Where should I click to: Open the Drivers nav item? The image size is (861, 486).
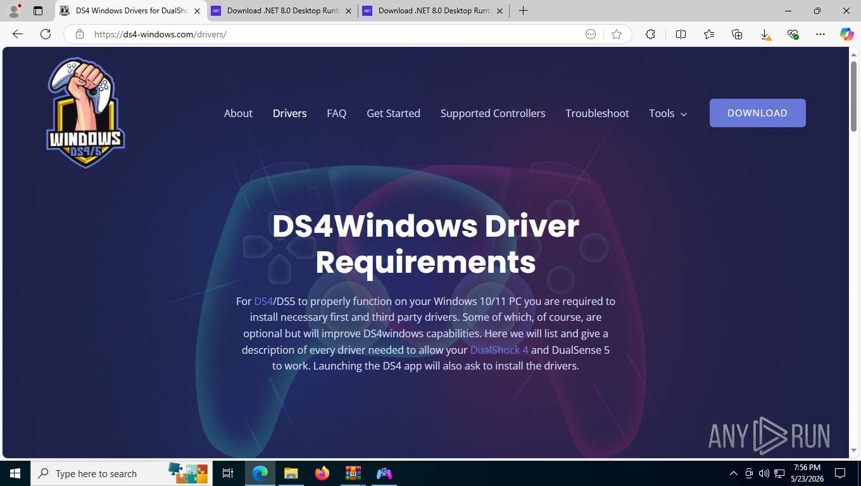coord(289,113)
